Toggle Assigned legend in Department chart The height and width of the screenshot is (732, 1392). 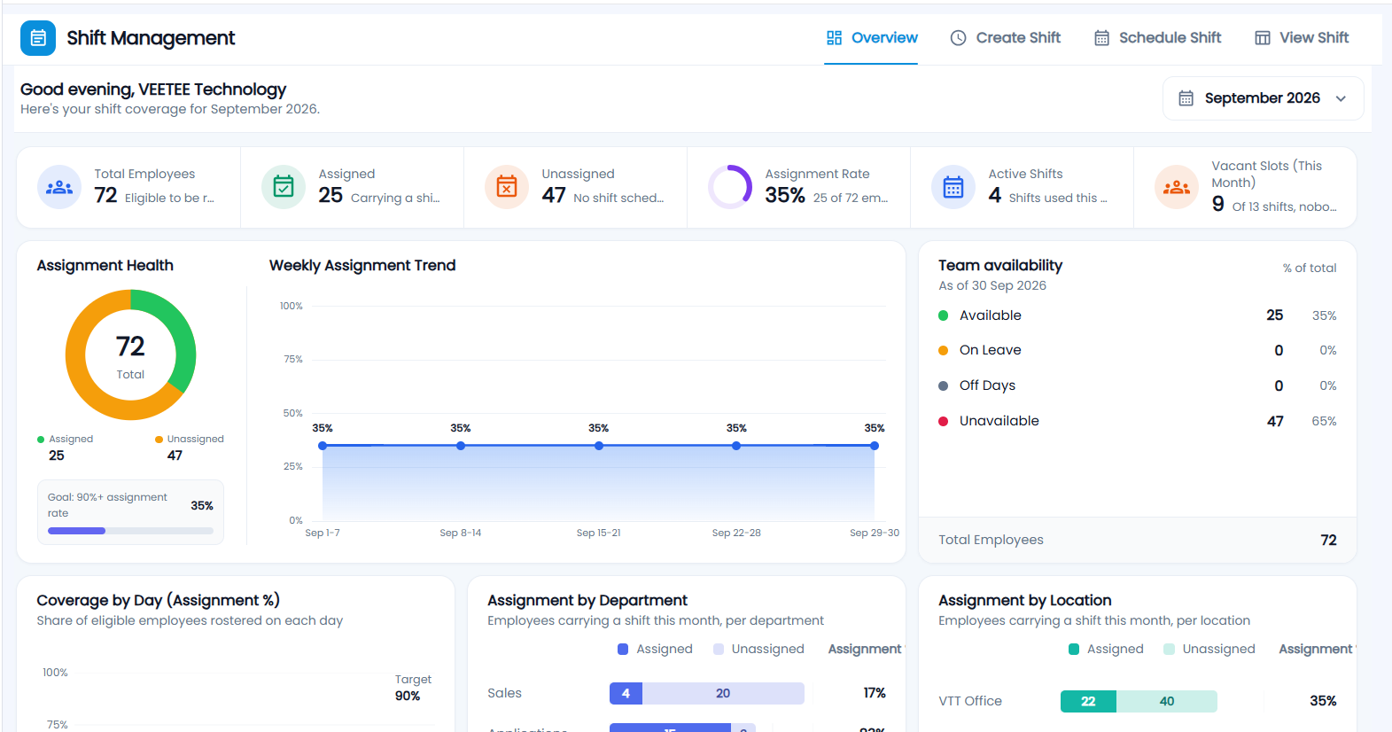655,649
